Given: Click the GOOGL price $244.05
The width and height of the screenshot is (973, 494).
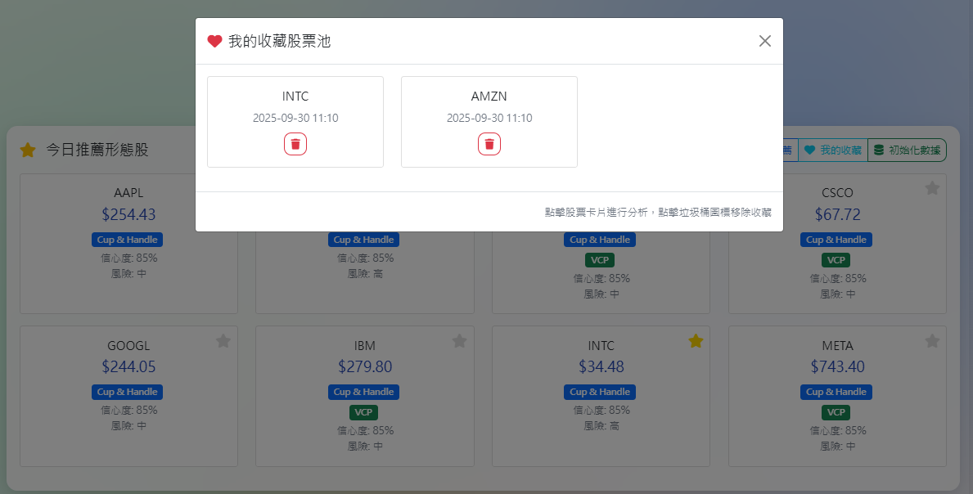Looking at the screenshot, I should coord(128,366).
